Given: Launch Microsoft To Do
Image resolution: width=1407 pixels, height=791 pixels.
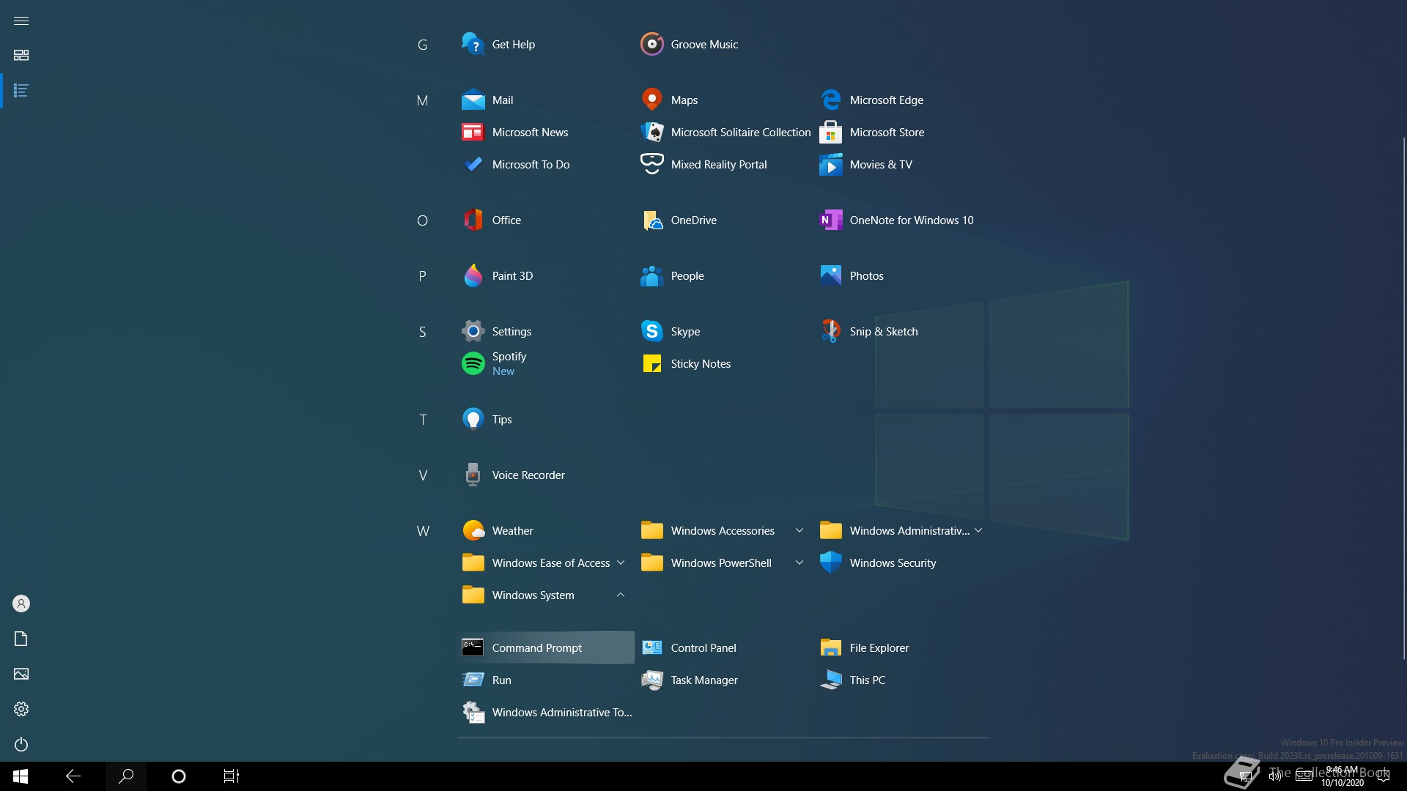Looking at the screenshot, I should click(545, 165).
